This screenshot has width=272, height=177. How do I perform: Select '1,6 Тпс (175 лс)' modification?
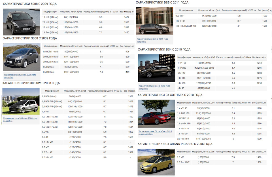(x=50, y=127)
